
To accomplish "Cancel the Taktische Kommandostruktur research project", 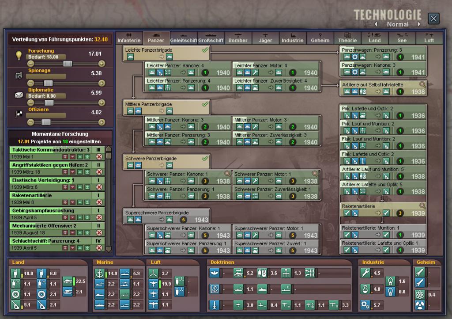I will pos(99,156).
